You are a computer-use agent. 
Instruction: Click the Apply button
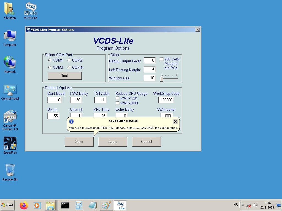(x=113, y=142)
